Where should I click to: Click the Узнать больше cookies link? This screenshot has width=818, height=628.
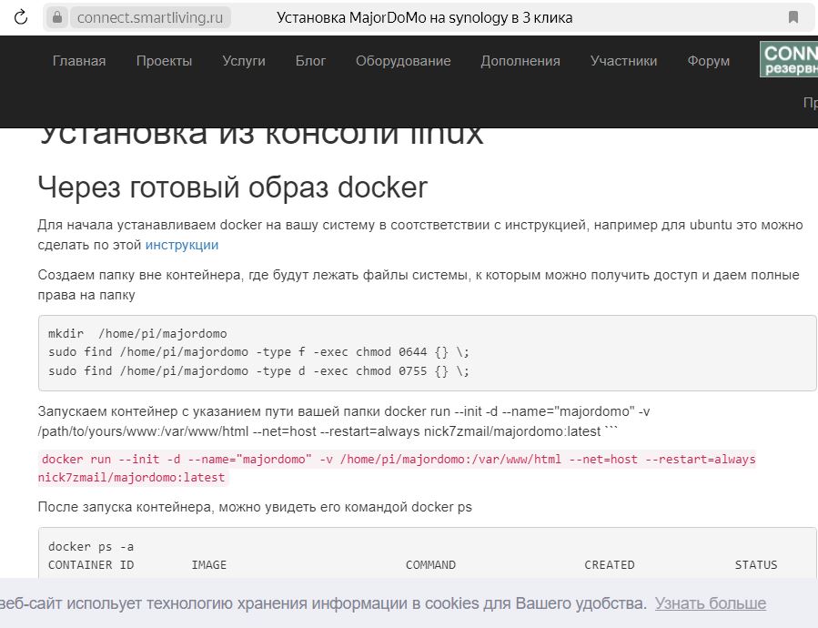710,603
